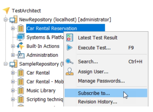Collapse the SampleRepository tree node
Image resolution: width=153 pixels, height=112 pixels.
(x=6, y=64)
